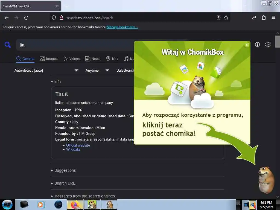The height and width of the screenshot is (210, 280).
Task: Reload the current page
Action: (26, 18)
